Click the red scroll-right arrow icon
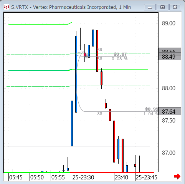This screenshot has width=185, height=184. pos(177,177)
